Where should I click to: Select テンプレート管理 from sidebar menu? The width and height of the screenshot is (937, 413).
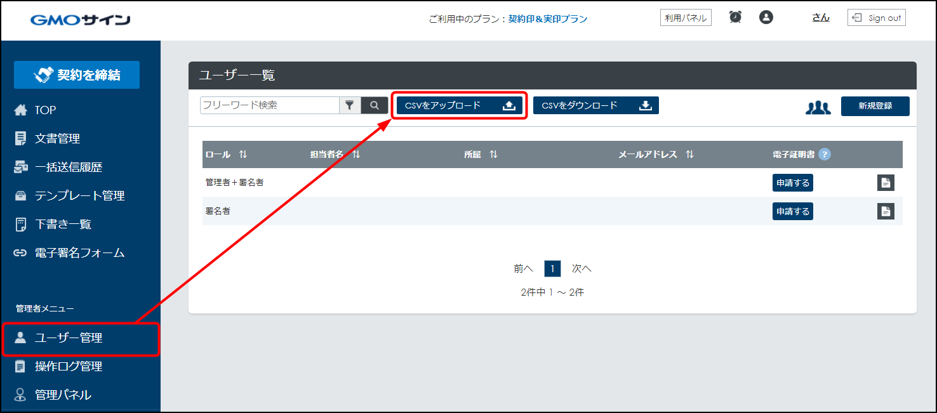pos(79,195)
